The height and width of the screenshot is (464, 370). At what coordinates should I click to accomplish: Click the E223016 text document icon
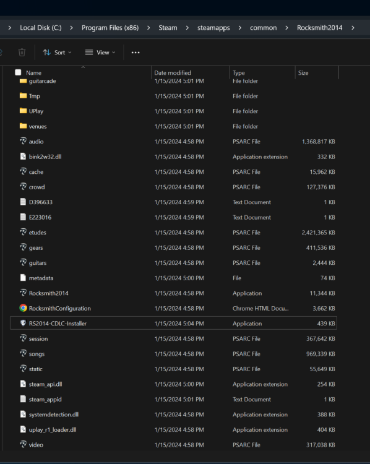pos(23,217)
